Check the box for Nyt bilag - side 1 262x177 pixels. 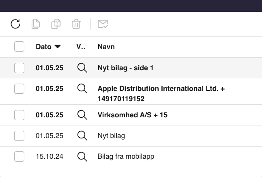point(19,68)
